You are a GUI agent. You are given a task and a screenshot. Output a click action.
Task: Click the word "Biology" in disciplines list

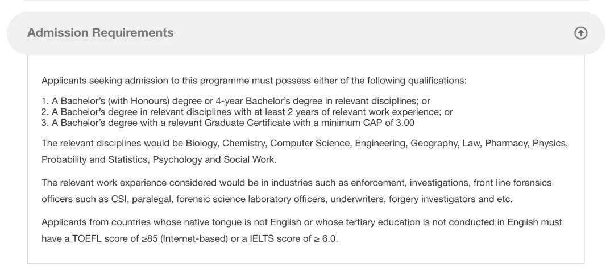[201, 143]
